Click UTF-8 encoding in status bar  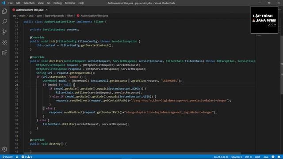(248, 157)
